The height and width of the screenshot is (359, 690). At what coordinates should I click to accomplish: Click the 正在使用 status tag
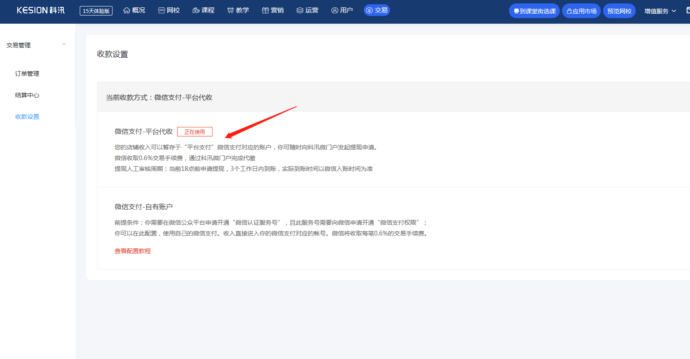[x=195, y=132]
